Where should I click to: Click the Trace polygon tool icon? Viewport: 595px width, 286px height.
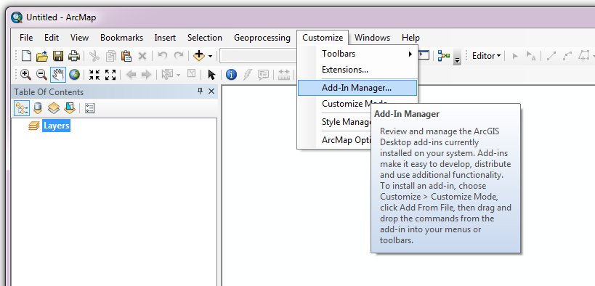pyautogui.click(x=583, y=56)
